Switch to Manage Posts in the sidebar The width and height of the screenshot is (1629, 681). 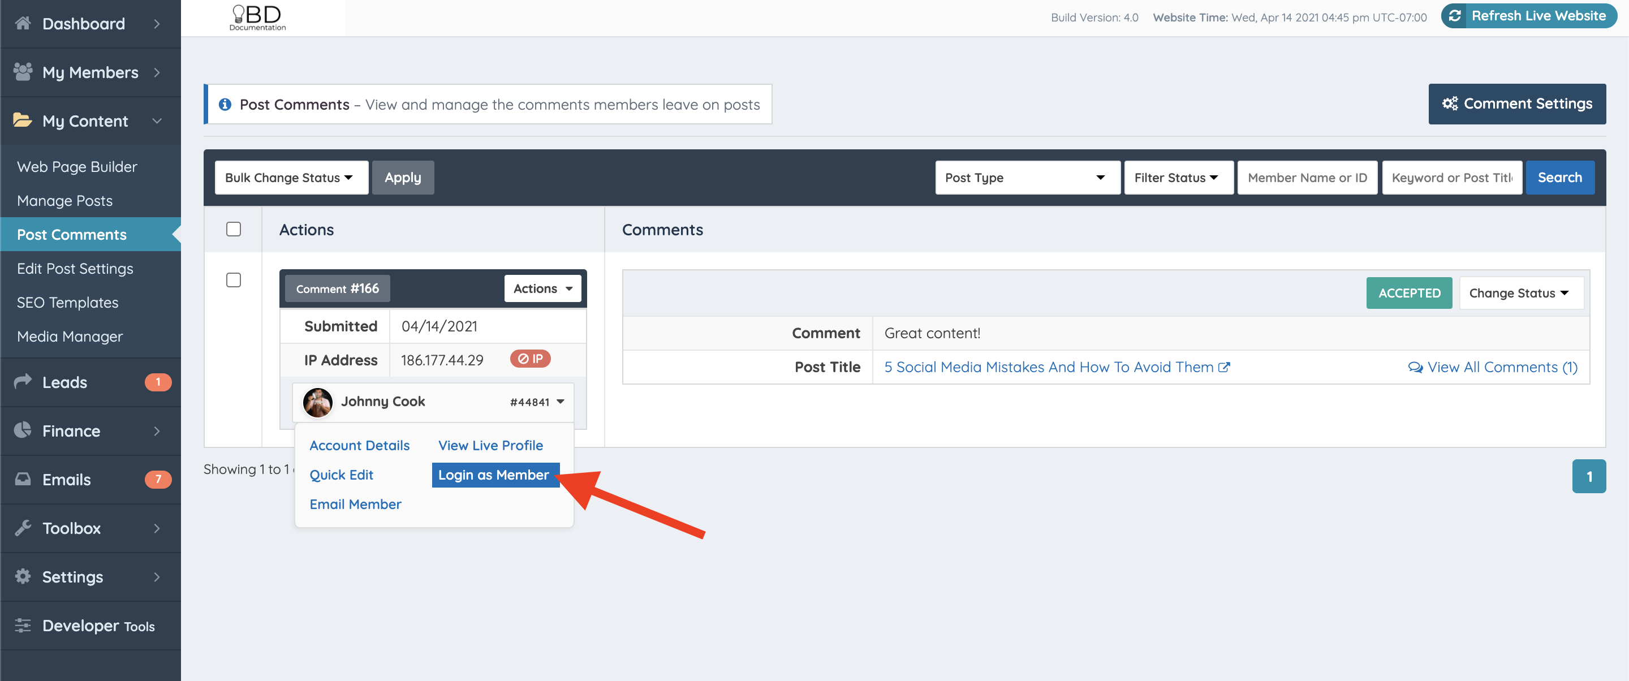[64, 200]
